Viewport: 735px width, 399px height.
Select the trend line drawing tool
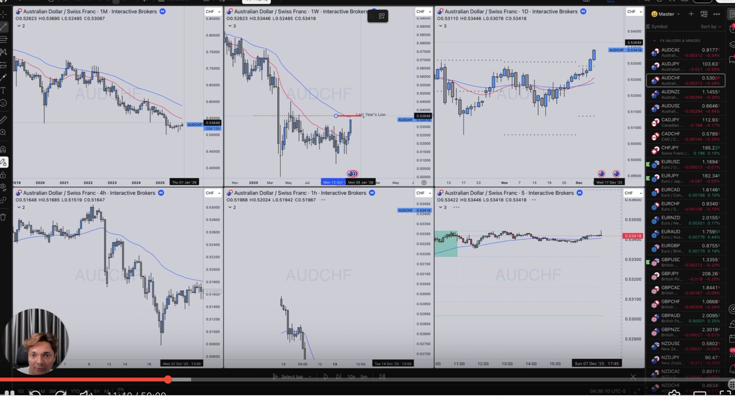4,27
